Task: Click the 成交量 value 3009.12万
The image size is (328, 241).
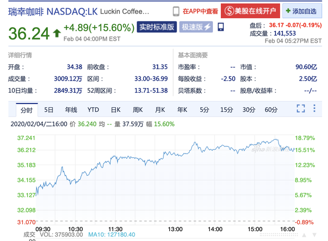Action: tap(68, 79)
